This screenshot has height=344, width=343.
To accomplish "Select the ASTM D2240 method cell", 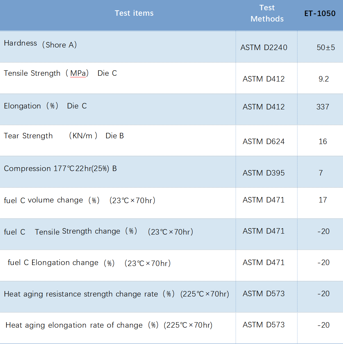I will (264, 47).
